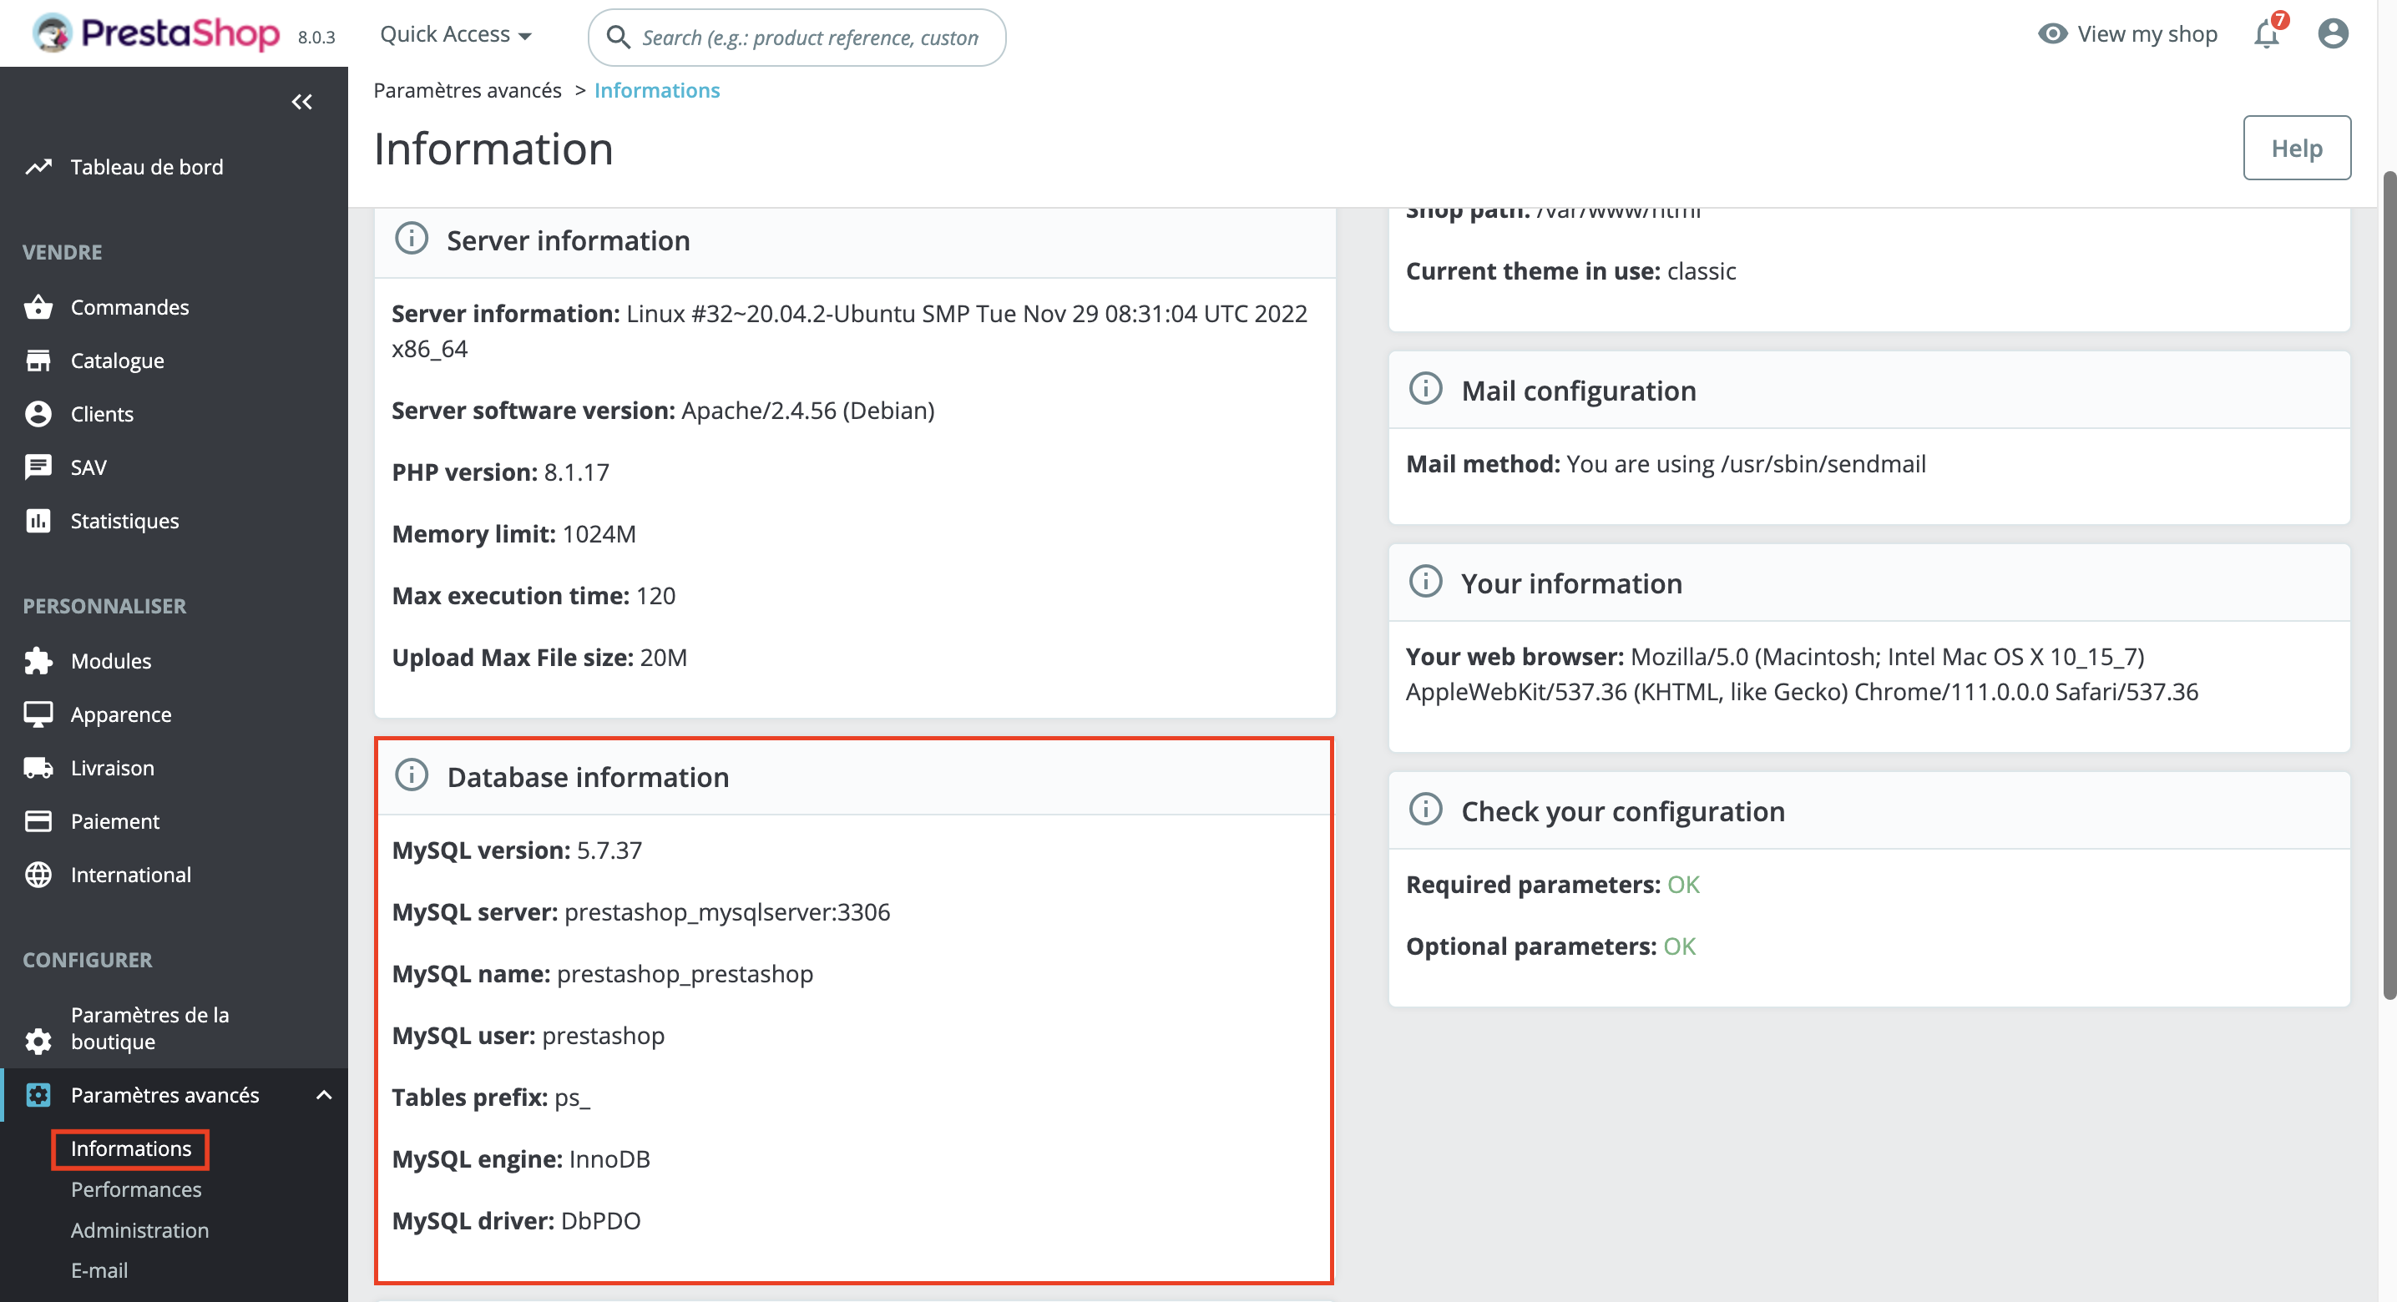
Task: Open the user profile avatar icon
Action: tap(2334, 33)
